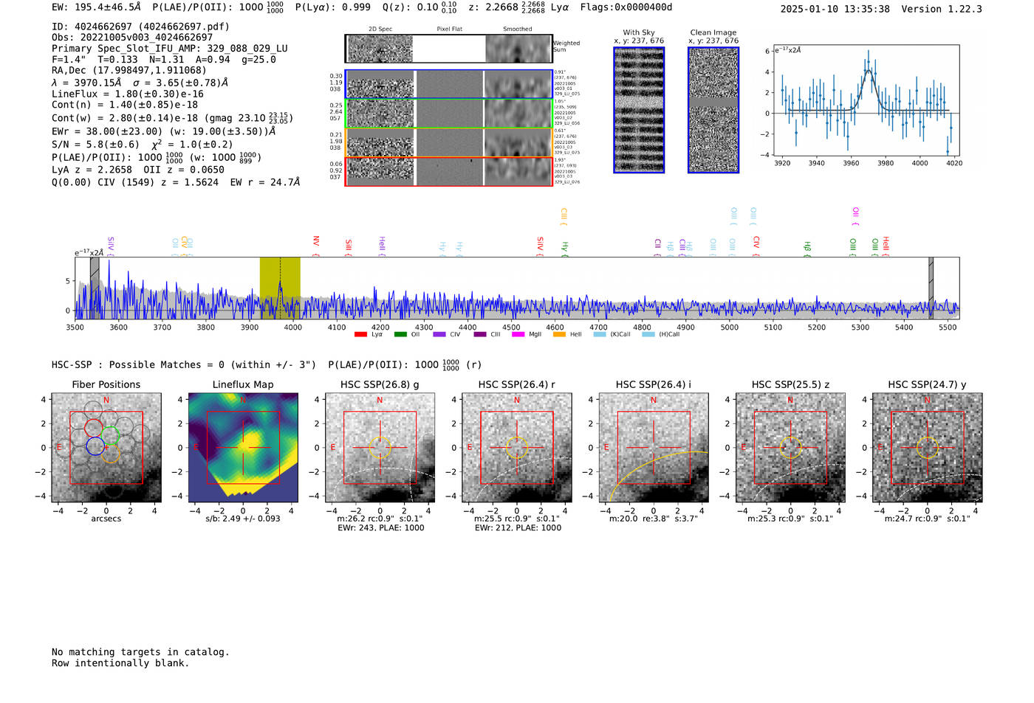
Task: Click the ID: 4024662697 line
Action: (140, 27)
